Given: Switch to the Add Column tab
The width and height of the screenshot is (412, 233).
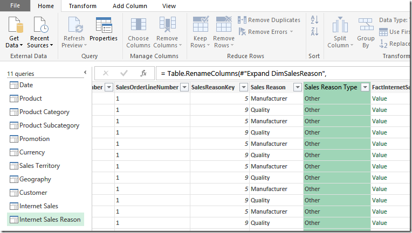Looking at the screenshot, I should pyautogui.click(x=130, y=6).
